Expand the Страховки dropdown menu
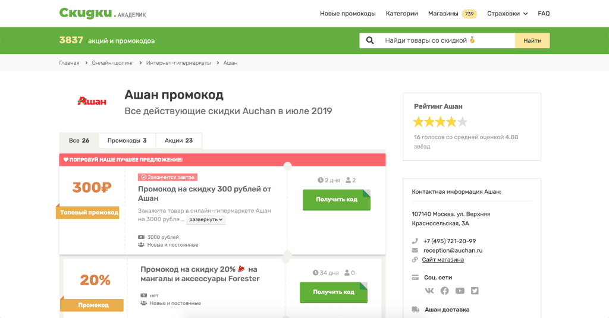This screenshot has height=318, width=609. click(x=507, y=14)
